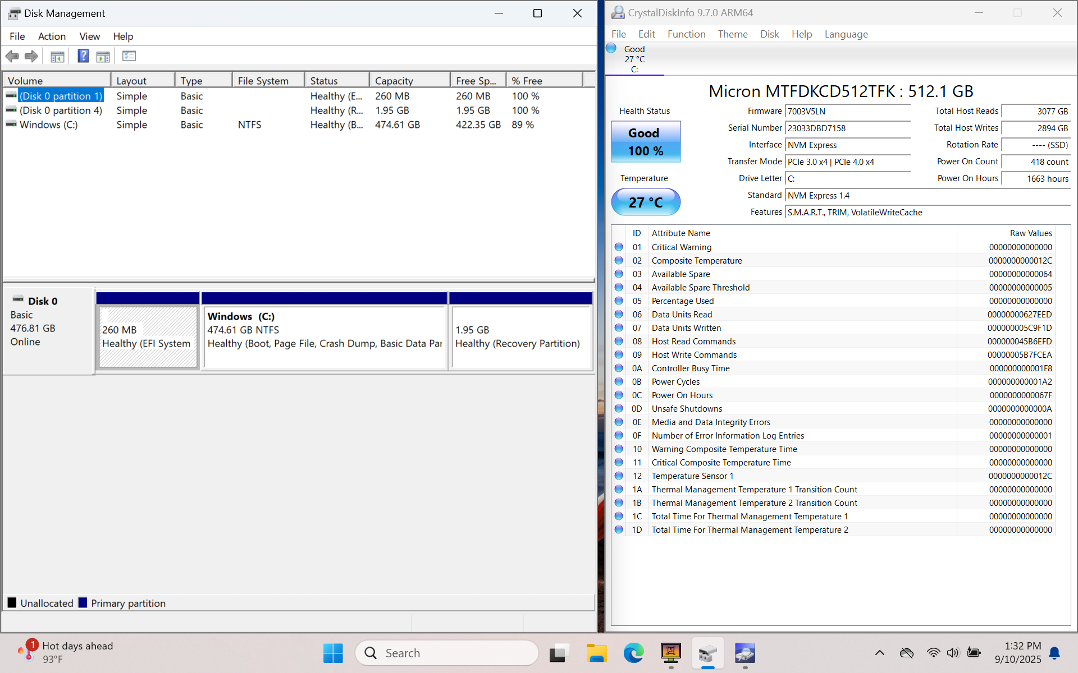This screenshot has height=673, width=1078.
Task: Click the Help question mark toolbar icon
Action: click(x=83, y=56)
